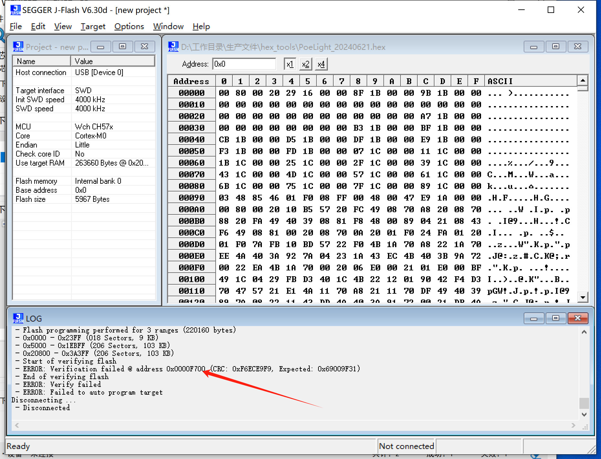
Task: Click the Verification failed error log line
Action: pos(188,369)
